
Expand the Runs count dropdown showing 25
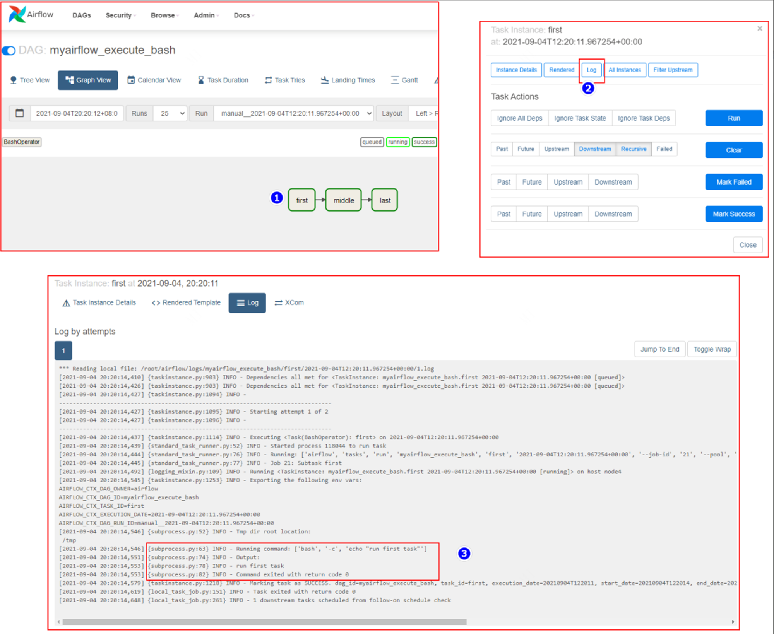pyautogui.click(x=170, y=113)
